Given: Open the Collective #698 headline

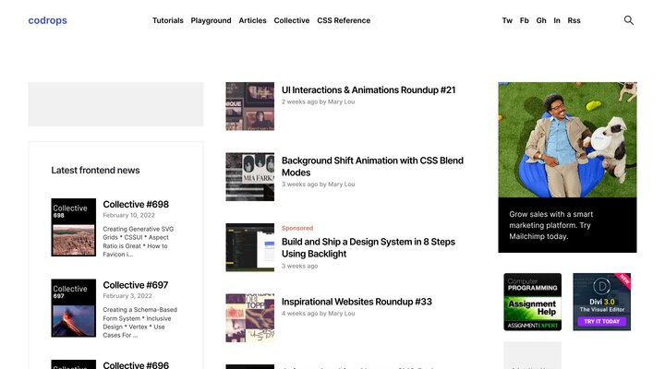Looking at the screenshot, I should coord(136,204).
